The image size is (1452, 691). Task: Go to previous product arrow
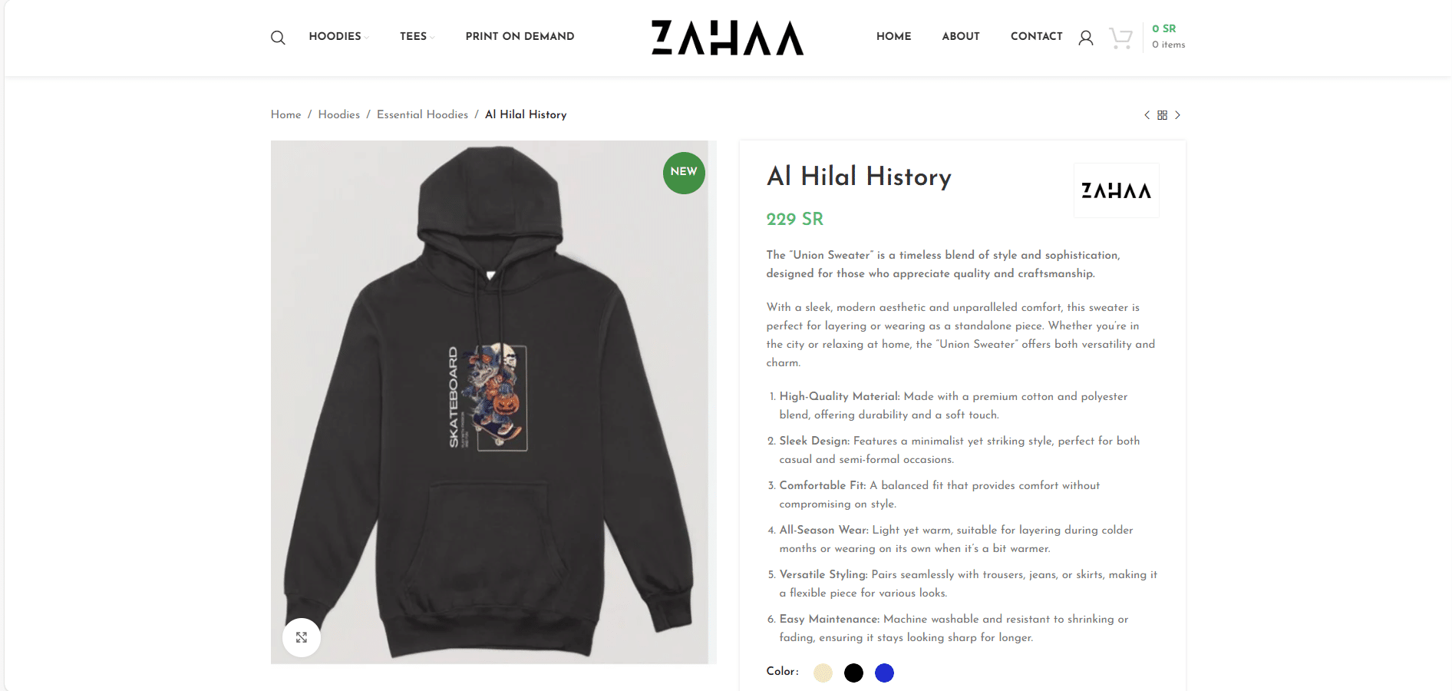point(1147,115)
